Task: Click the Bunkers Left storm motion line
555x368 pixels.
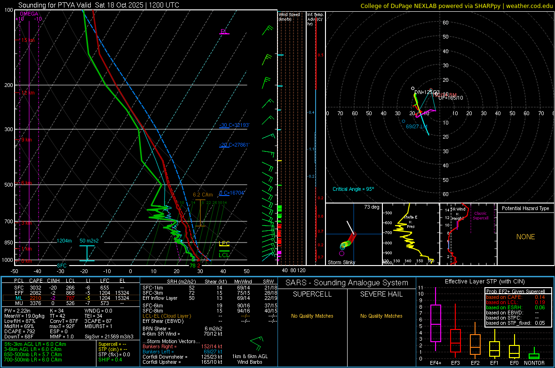Action: point(182,352)
